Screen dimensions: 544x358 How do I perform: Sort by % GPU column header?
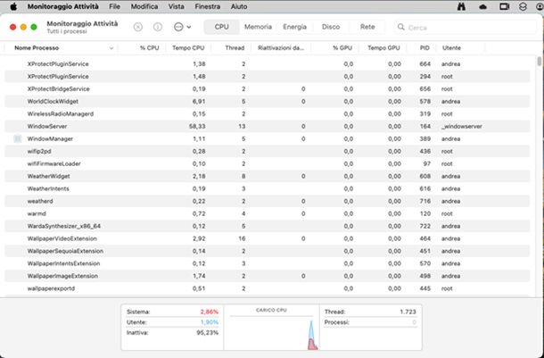pyautogui.click(x=342, y=48)
